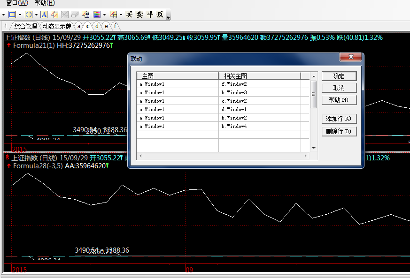Click the 买 (buy) toolbar button
Viewport: 410px width, 278px height.
click(130, 15)
